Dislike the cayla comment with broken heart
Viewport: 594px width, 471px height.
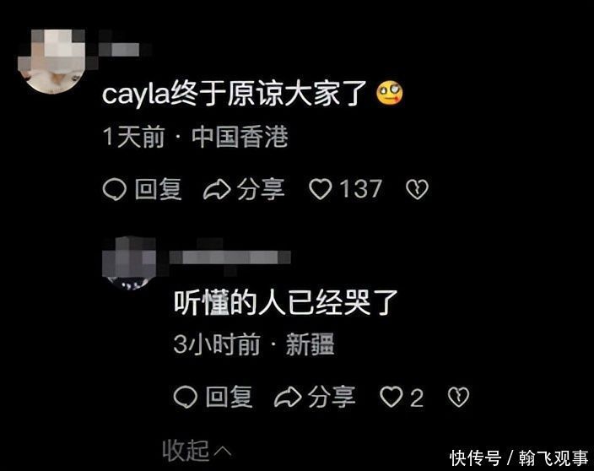point(417,189)
